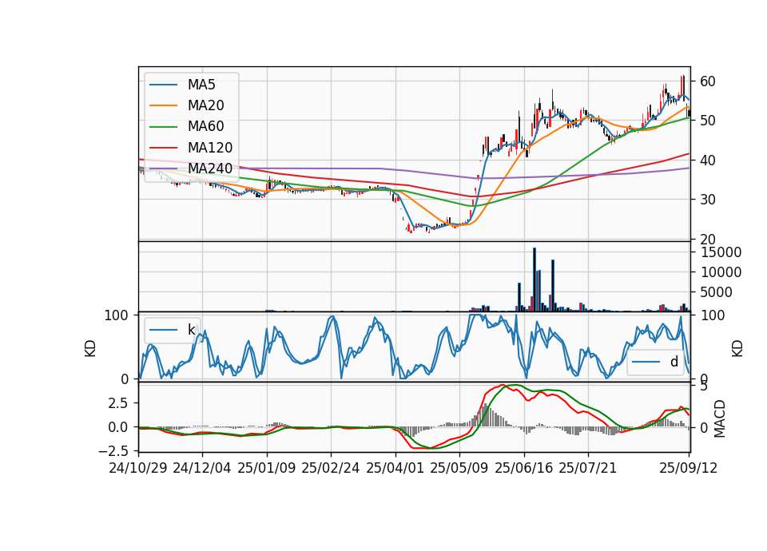Click the 10000 volume axis tick
This screenshot has height=551, width=767.
tap(721, 272)
